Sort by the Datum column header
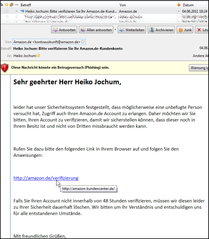The height and width of the screenshot is (239, 209). point(195,5)
